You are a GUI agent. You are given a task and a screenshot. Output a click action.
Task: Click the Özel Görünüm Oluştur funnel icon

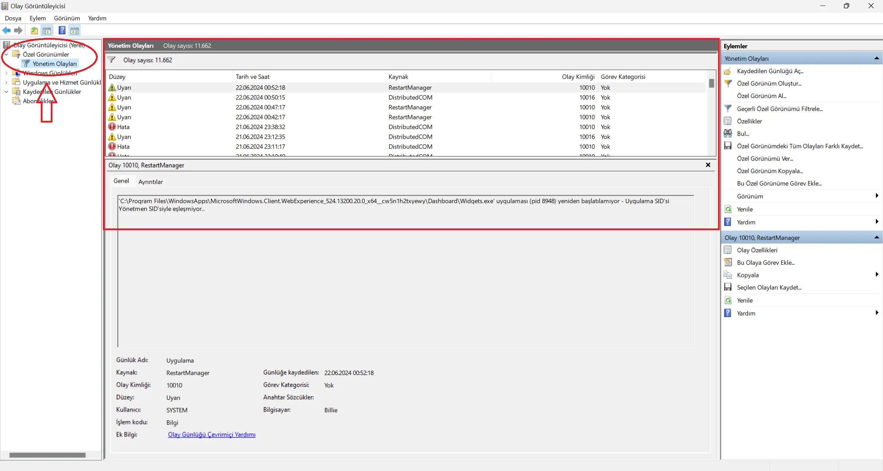point(728,84)
